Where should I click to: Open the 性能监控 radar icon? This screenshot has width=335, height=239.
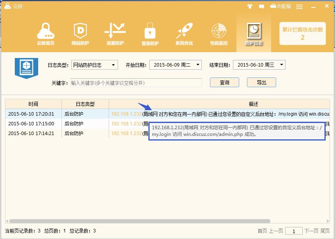(219, 34)
